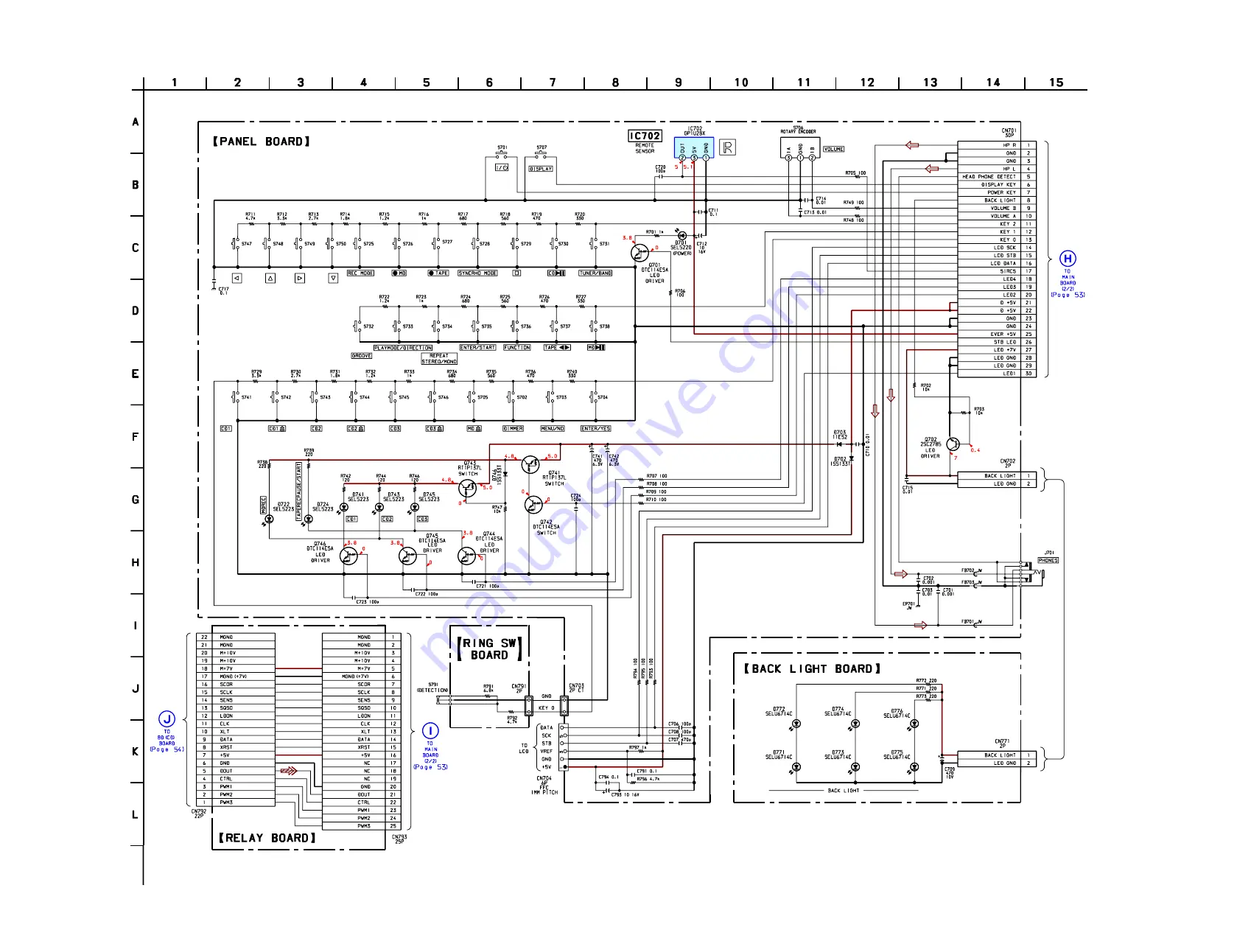1237x930 pixels.
Task: Click the EVER +5V pin 25 row
Action: 997,334
